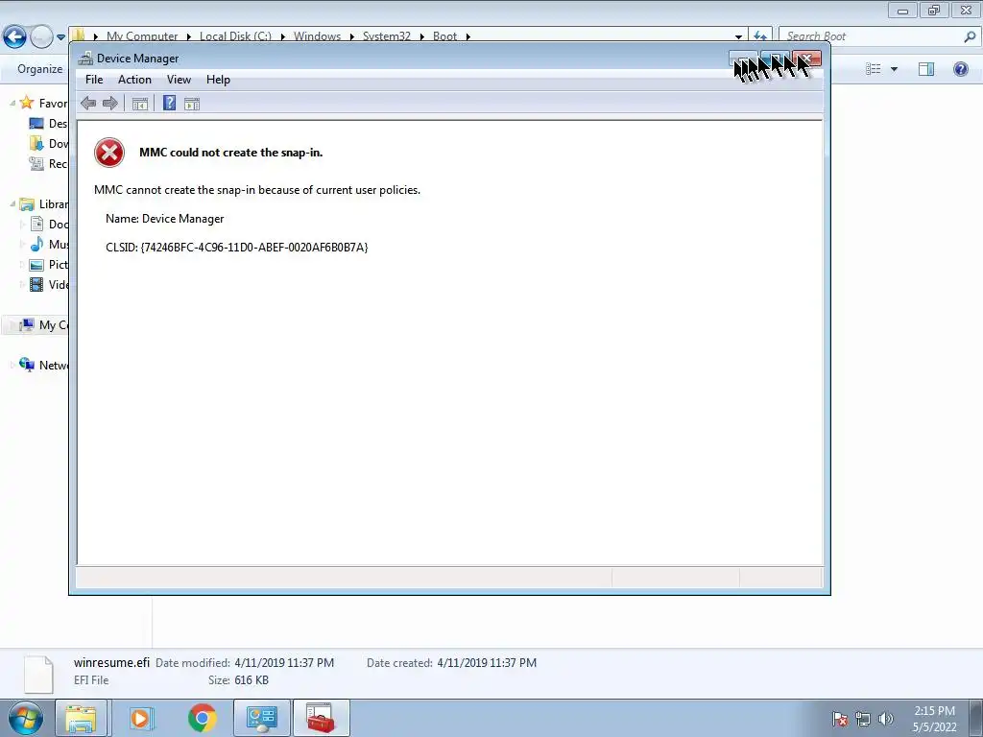Screen dimensions: 983x737
Task: Open Windows Explorer from the taskbar
Action: coord(82,718)
